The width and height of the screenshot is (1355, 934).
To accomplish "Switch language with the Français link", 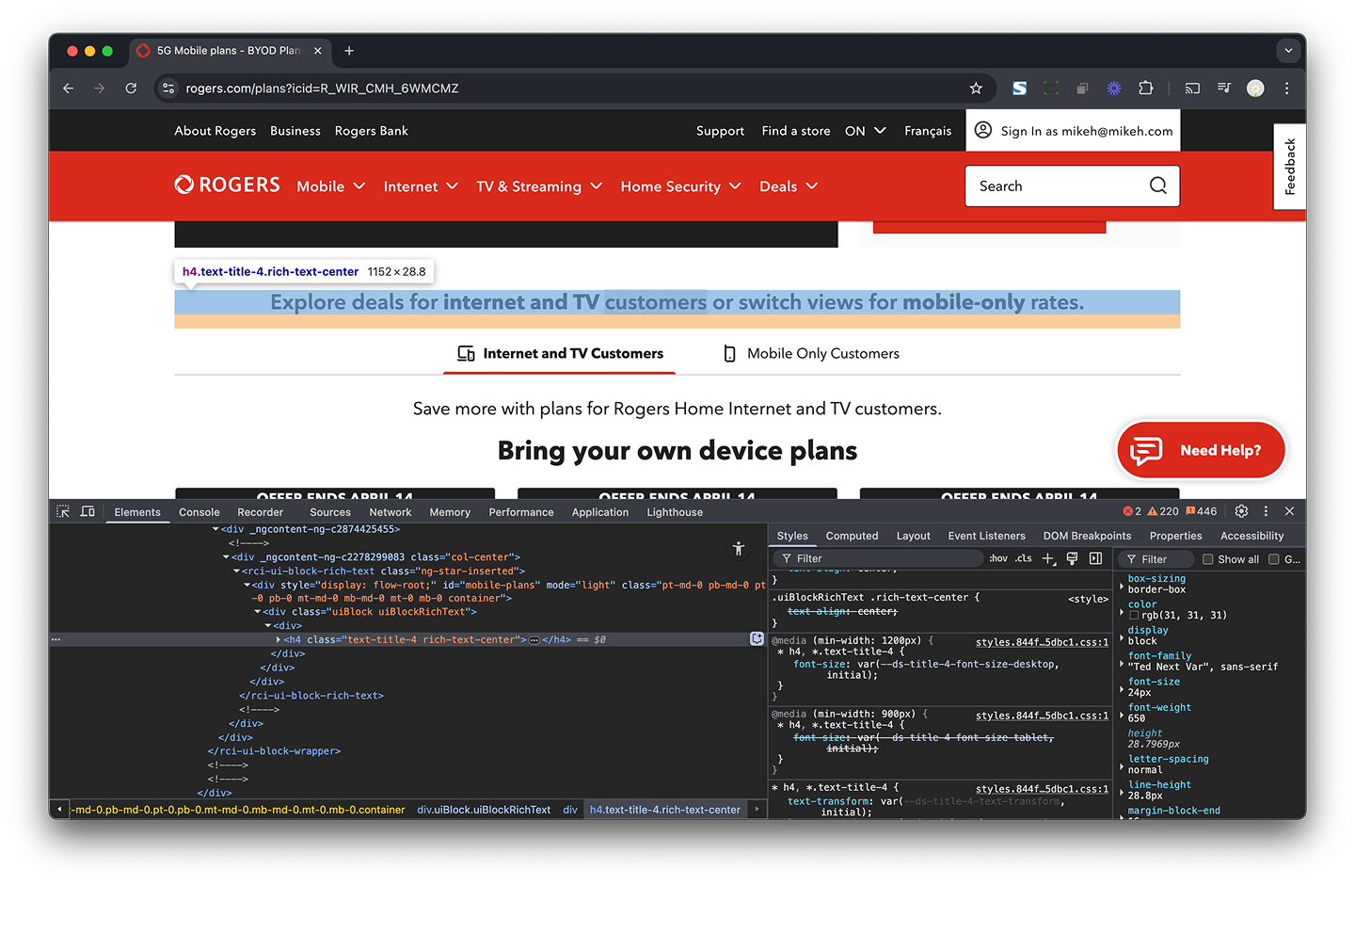I will click(x=928, y=131).
